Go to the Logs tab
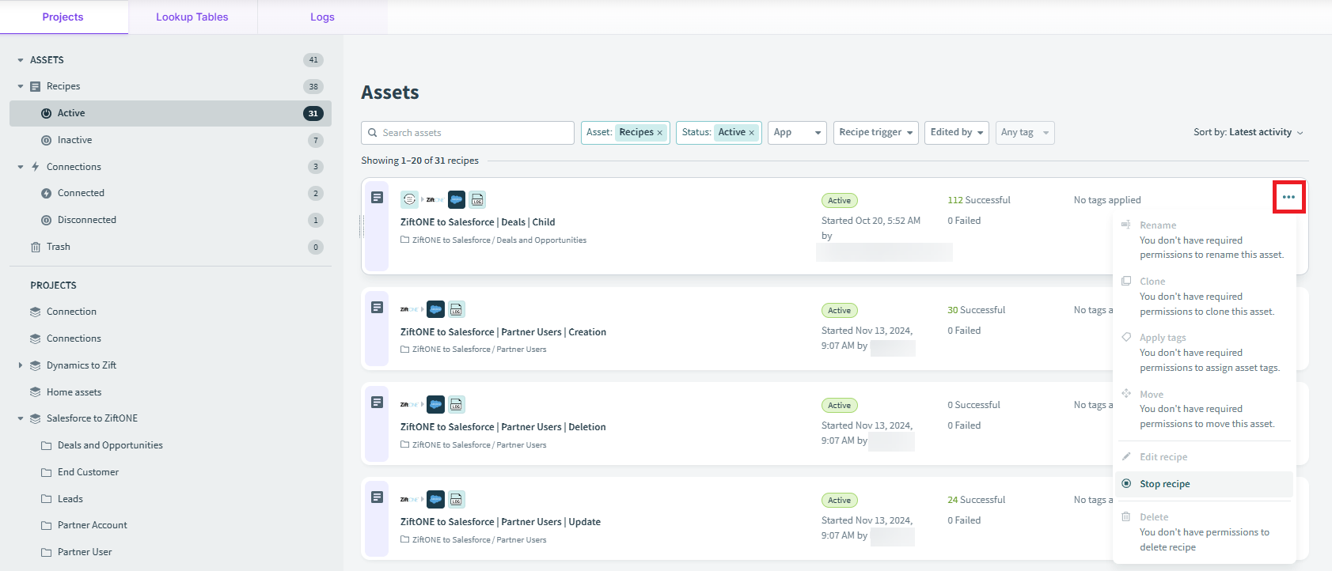The height and width of the screenshot is (571, 1332). (x=322, y=17)
